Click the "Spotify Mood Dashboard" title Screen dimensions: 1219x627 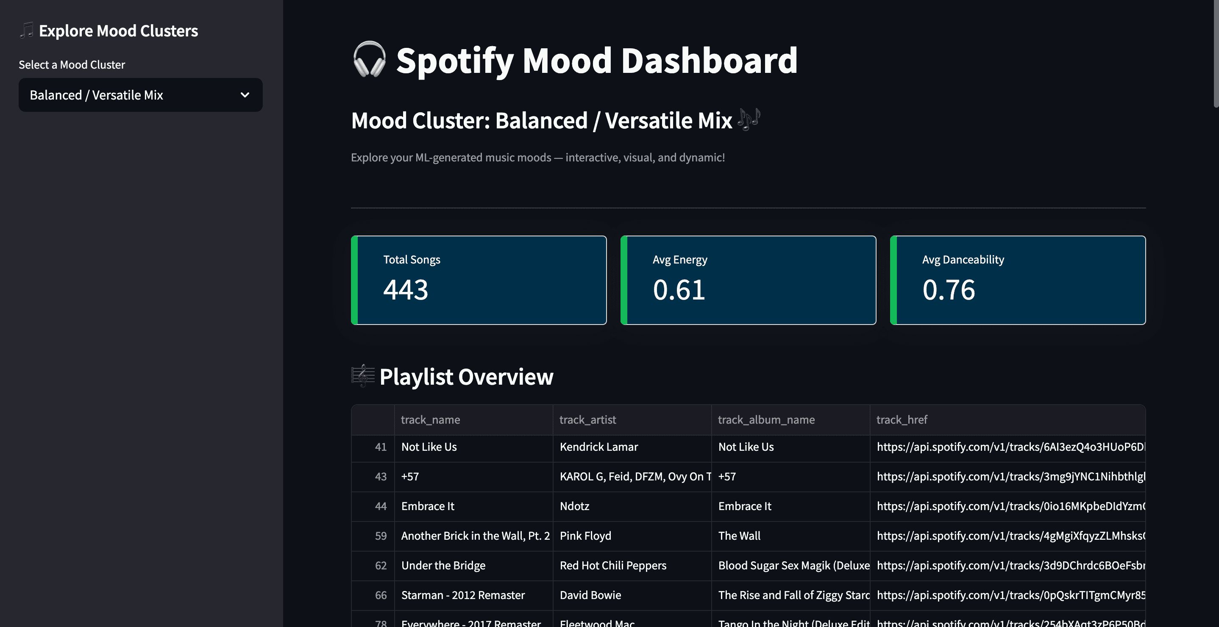[597, 61]
